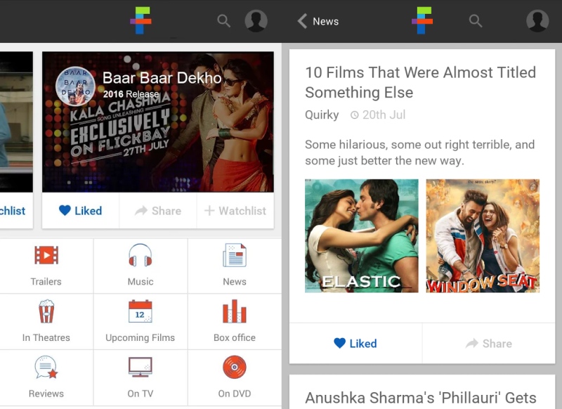Tap the 2016 Release subtitle
This screenshot has height=409, width=562.
point(131,94)
